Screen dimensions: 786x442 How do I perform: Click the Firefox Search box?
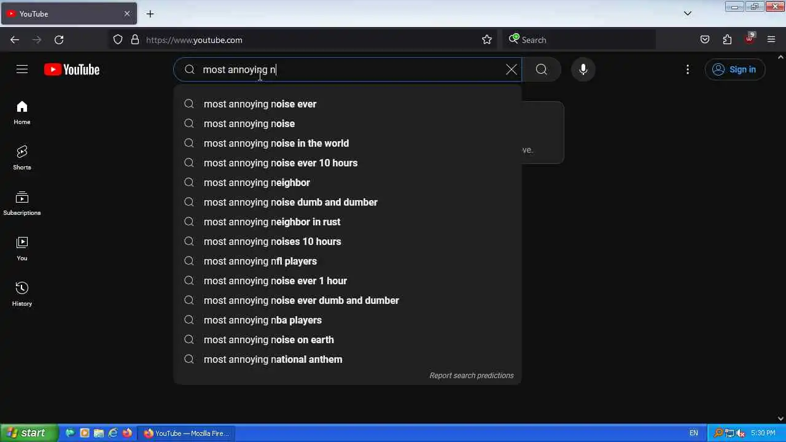point(579,40)
